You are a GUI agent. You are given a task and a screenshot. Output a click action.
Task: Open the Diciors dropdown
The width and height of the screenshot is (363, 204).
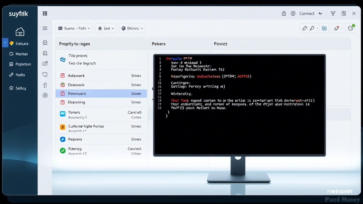pos(133,28)
